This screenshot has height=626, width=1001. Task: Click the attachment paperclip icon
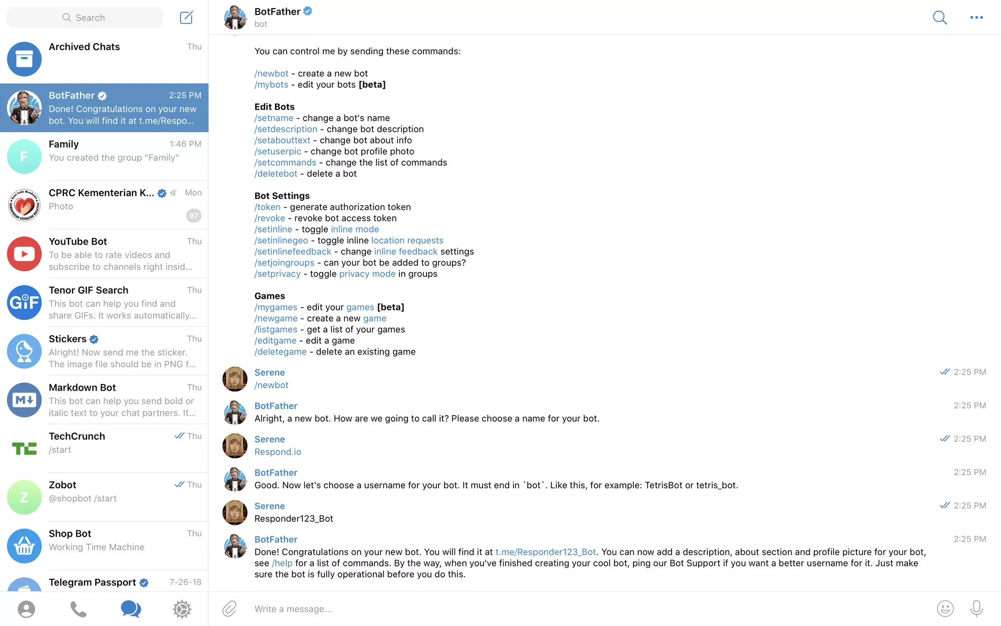pyautogui.click(x=230, y=608)
